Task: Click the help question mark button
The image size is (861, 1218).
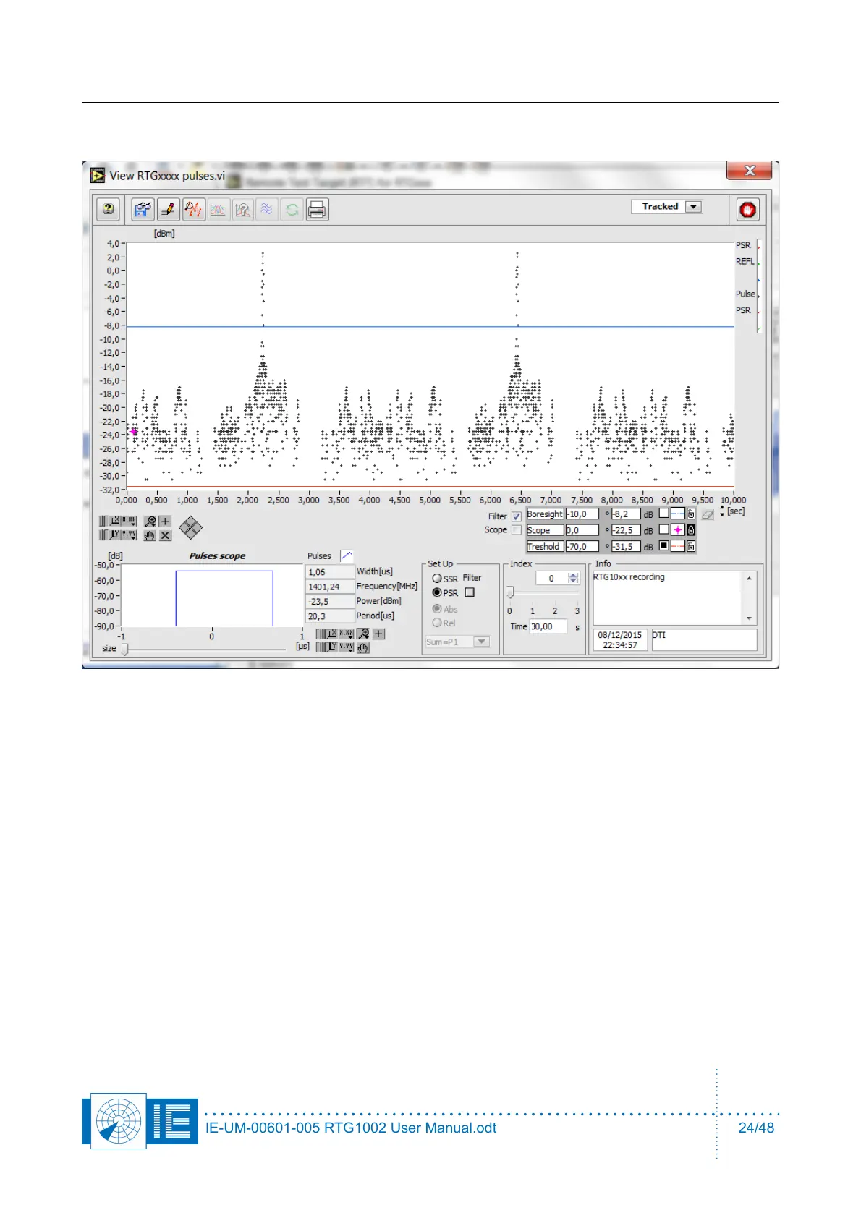Action: [109, 210]
